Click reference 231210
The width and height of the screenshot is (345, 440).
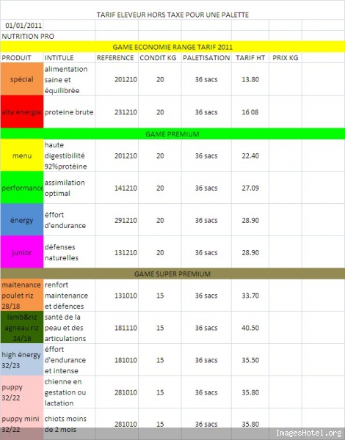[126, 112]
